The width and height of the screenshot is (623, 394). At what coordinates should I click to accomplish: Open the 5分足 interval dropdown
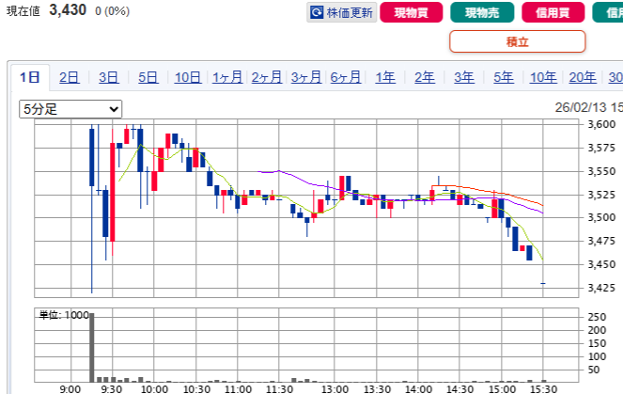(71, 109)
